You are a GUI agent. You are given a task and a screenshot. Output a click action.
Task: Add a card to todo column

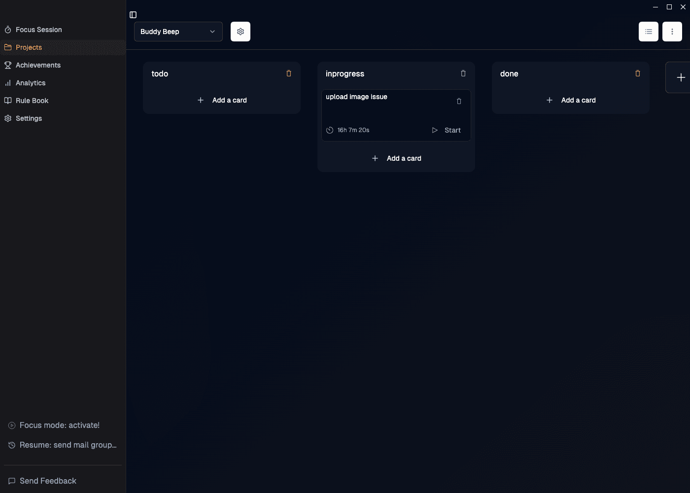click(x=222, y=100)
